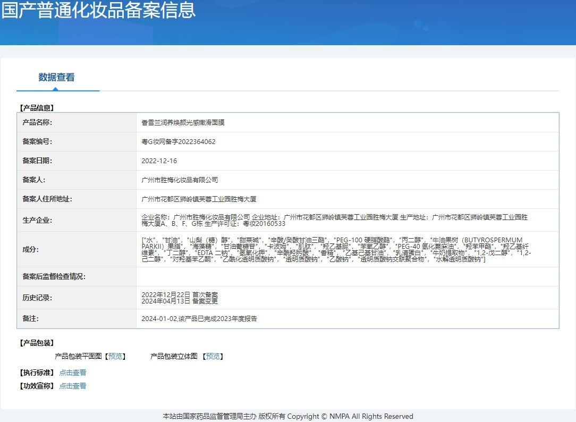Viewport: 576px width, 422px height.
Task: Click the 成分 ingredient list text
Action: 336,250
